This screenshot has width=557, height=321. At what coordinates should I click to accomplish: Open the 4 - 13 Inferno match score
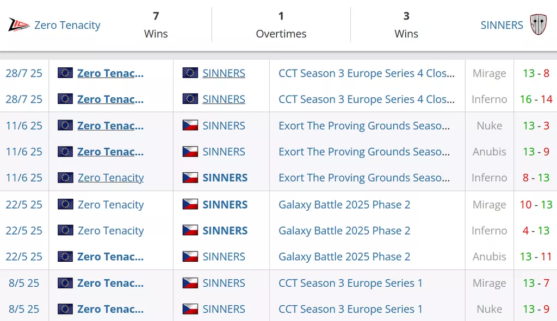(x=536, y=231)
